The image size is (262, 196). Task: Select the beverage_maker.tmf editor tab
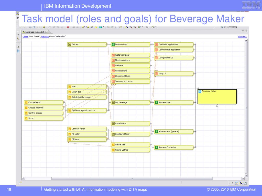click(35, 32)
